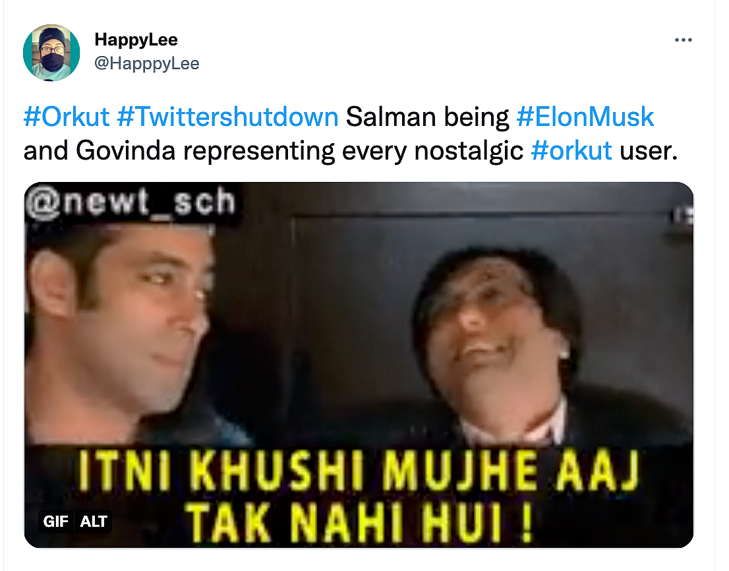Click the @newt_sch watermark on GIF
Image resolution: width=729 pixels, height=571 pixels.
click(x=132, y=202)
